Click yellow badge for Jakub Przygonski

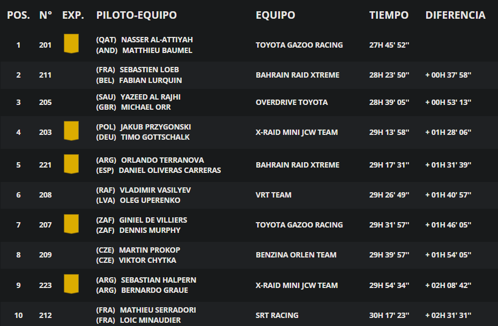[x=71, y=131]
